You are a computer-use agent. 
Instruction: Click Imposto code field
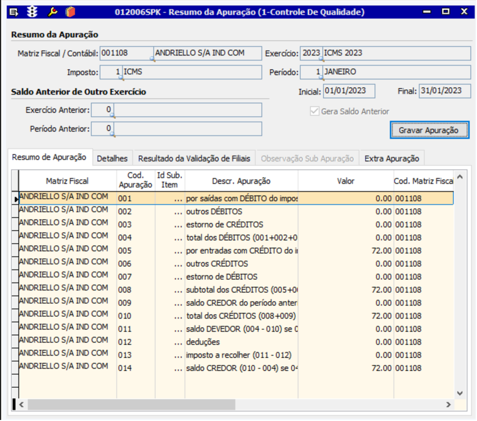coord(111,72)
